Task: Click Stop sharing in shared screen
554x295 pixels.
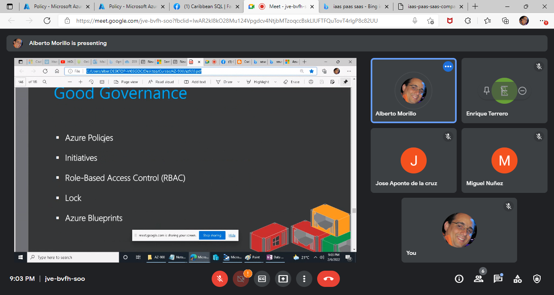Action: [x=212, y=235]
